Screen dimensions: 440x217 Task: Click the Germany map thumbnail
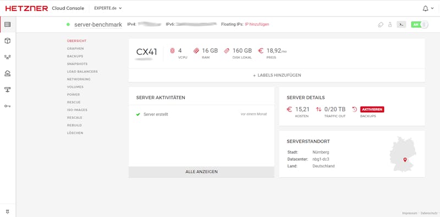pos(403,155)
